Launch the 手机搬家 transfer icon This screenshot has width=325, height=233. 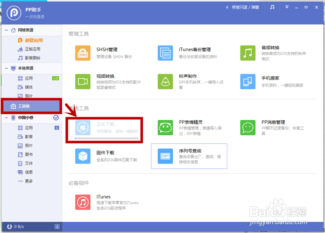(x=248, y=82)
